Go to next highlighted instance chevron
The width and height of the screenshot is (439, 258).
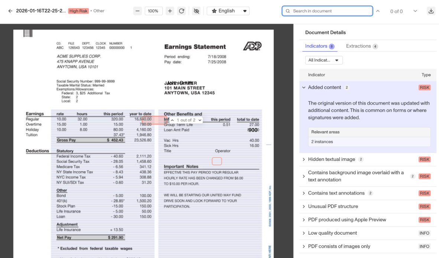tap(200, 120)
